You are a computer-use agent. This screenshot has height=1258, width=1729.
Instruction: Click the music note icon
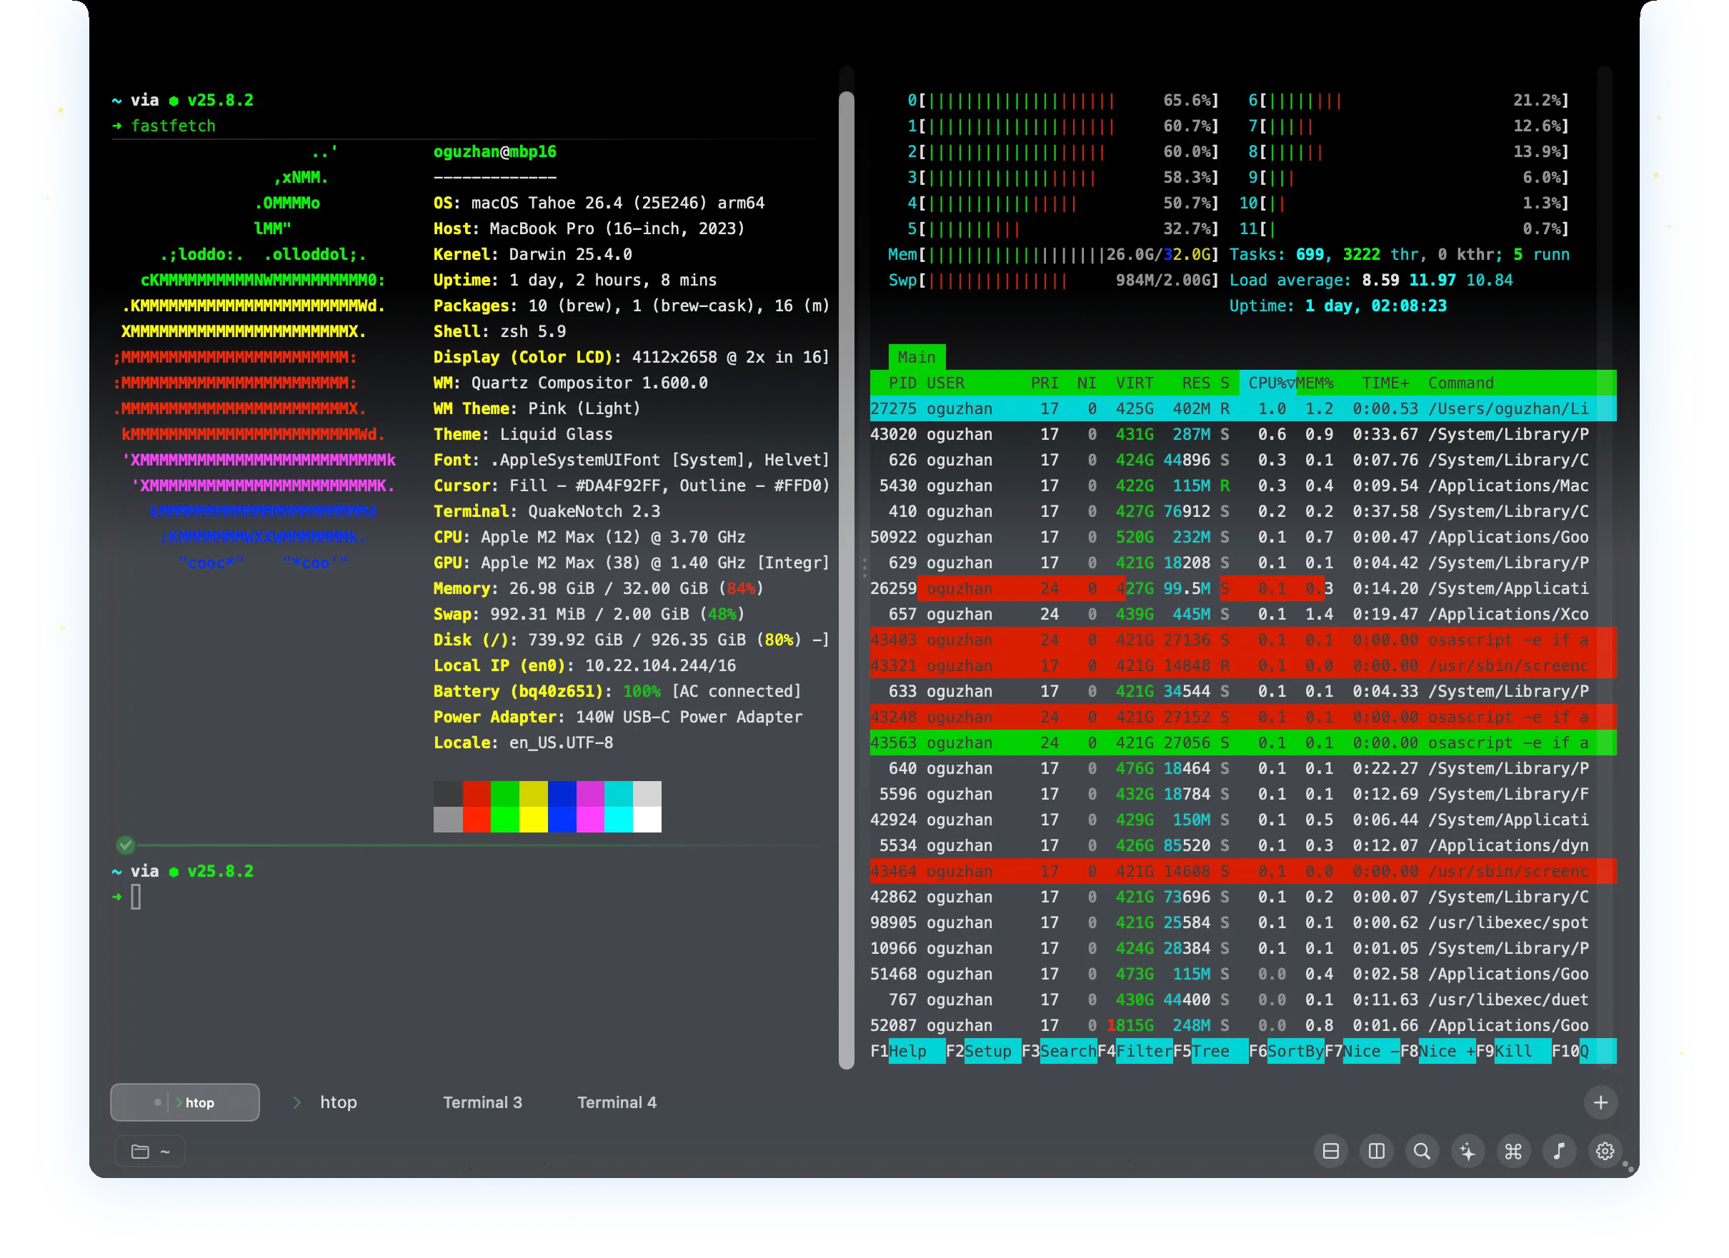coord(1559,1151)
